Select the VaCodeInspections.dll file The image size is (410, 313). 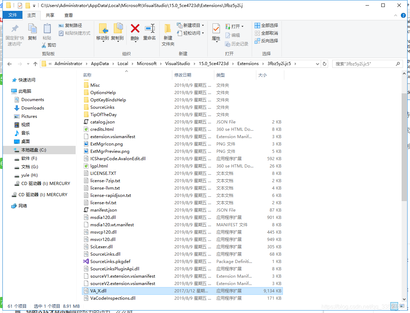click(x=182, y=298)
